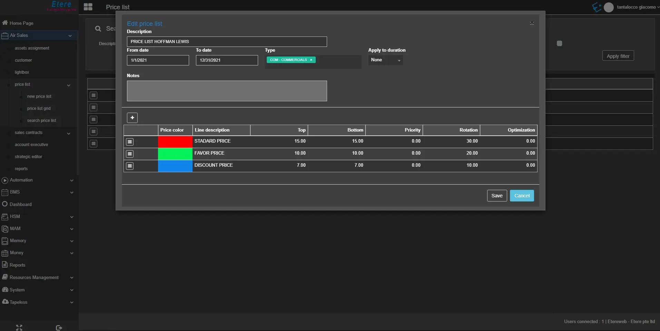This screenshot has width=660, height=331.
Task: Click the red price color swatch
Action: [x=175, y=142]
